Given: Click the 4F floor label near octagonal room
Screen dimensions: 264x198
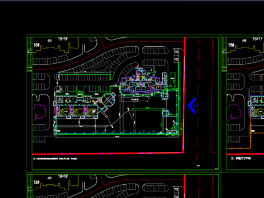Looking at the screenshot, I should [x=96, y=103].
